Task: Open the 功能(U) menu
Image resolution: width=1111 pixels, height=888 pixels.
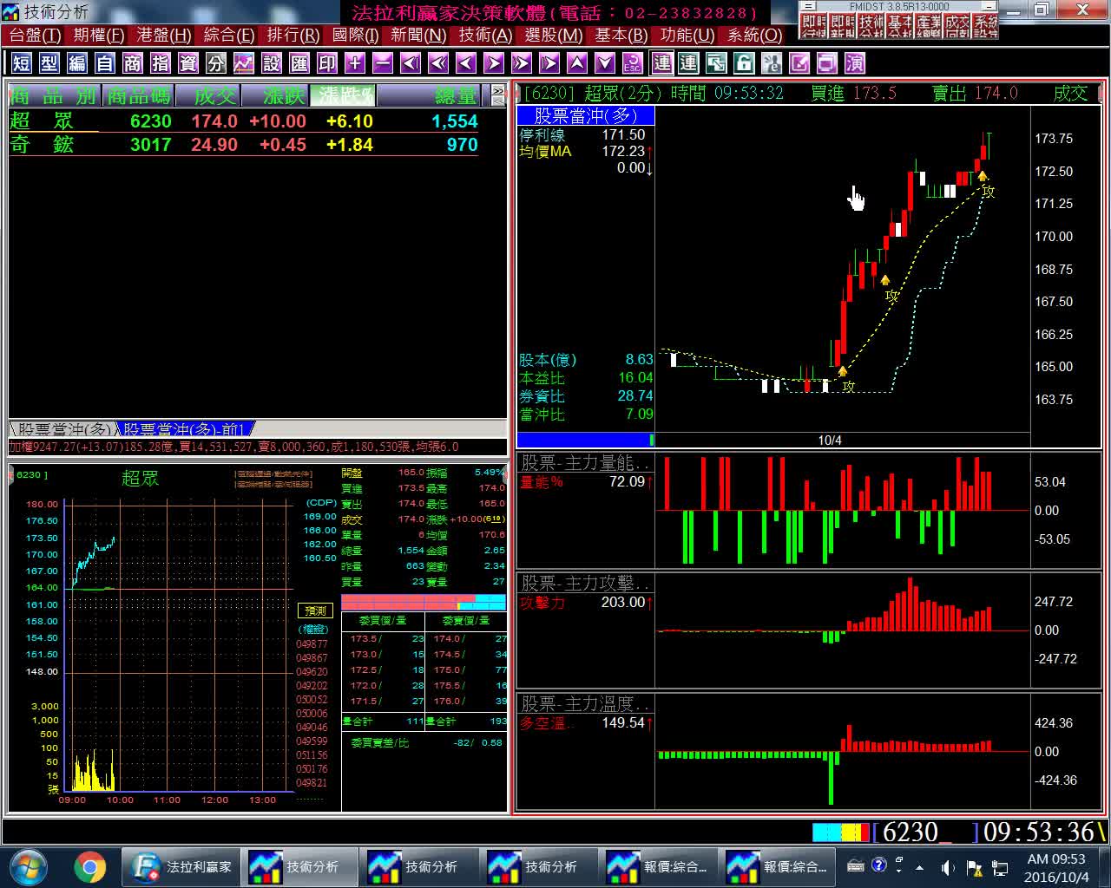Action: 687,36
